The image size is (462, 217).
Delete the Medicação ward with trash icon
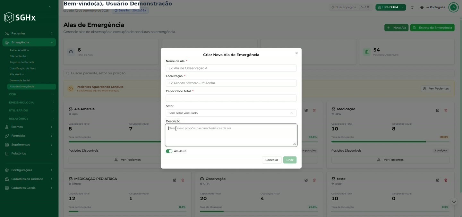[446, 110]
